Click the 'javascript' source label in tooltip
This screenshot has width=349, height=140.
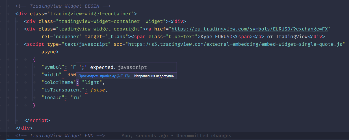[133, 67]
